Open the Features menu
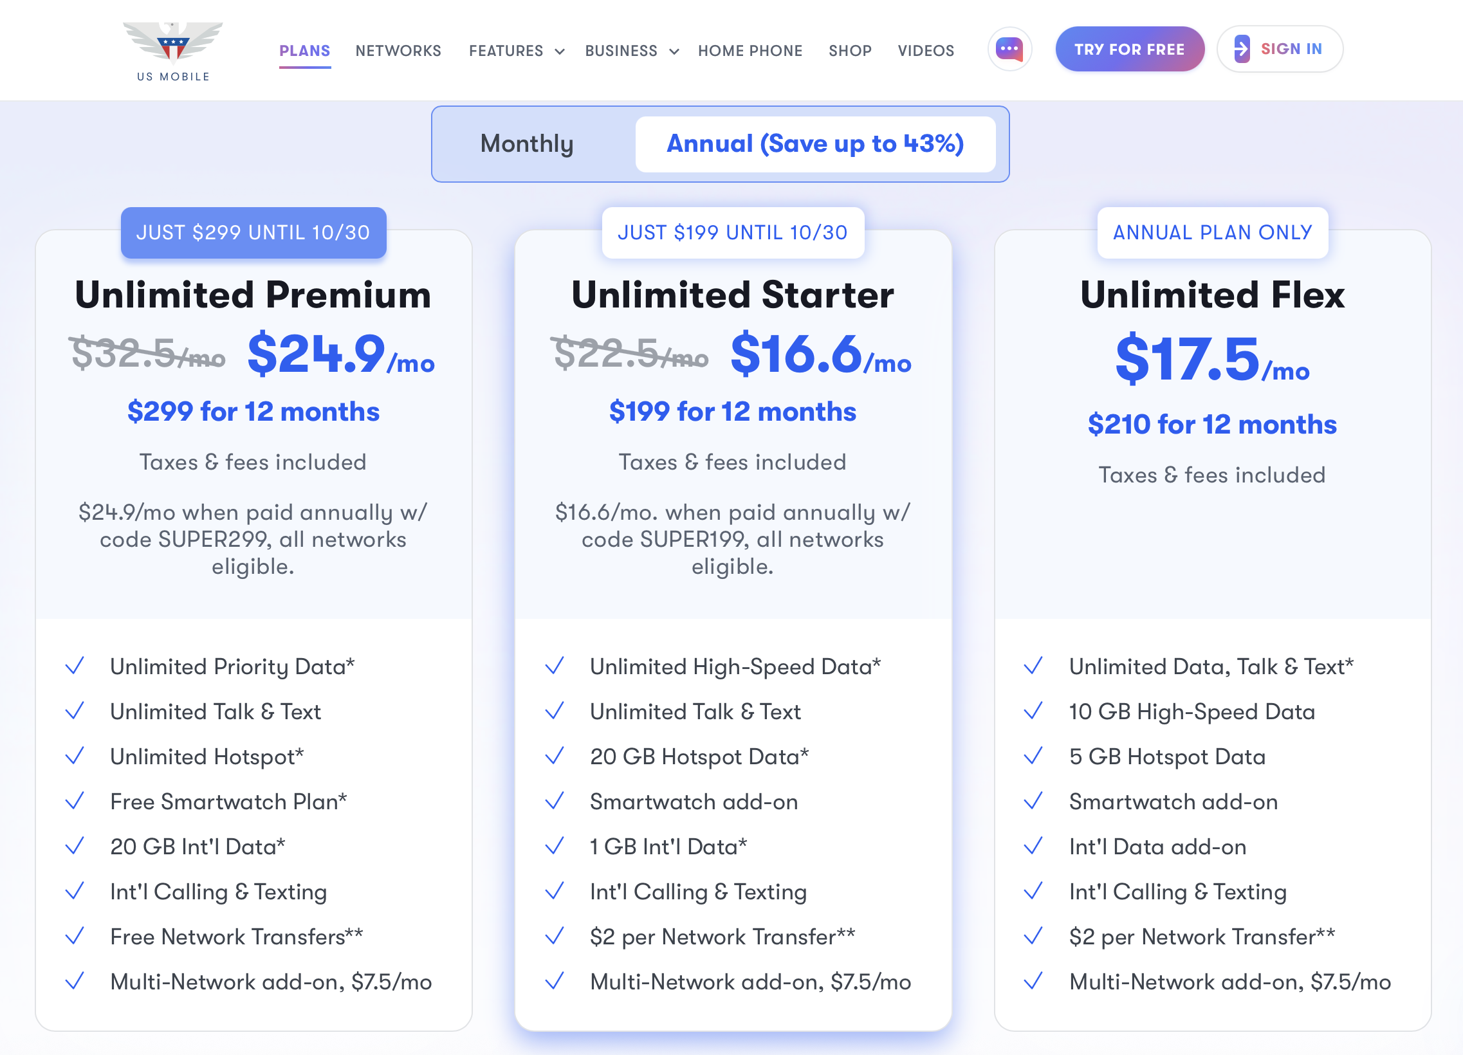The height and width of the screenshot is (1055, 1463). [506, 51]
